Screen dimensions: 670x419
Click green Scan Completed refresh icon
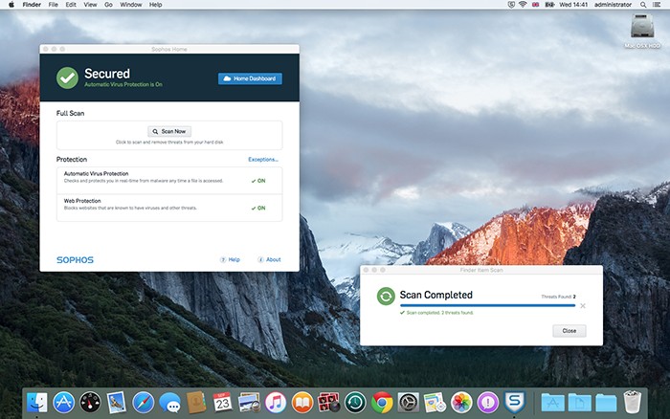point(386,296)
